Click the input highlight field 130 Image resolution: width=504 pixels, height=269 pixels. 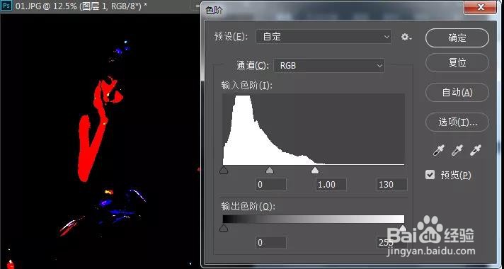(392, 185)
